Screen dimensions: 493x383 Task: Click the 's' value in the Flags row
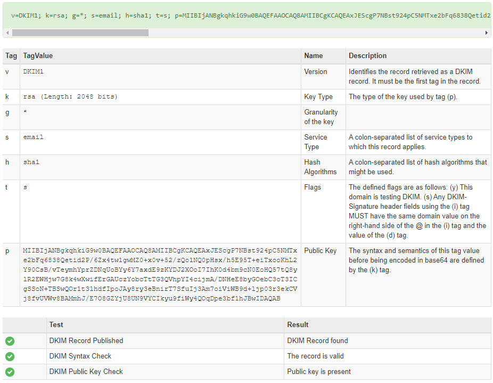[x=25, y=188]
